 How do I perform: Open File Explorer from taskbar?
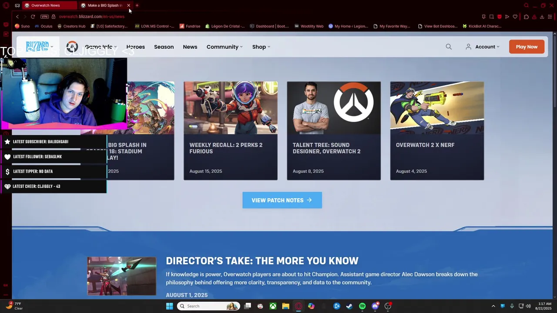click(x=285, y=306)
